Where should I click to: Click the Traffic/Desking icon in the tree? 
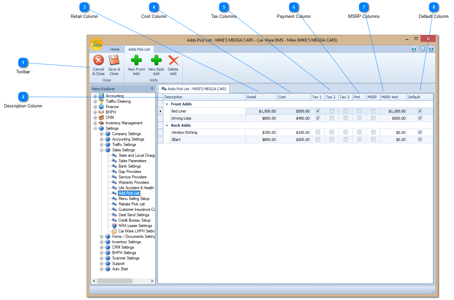pos(101,101)
